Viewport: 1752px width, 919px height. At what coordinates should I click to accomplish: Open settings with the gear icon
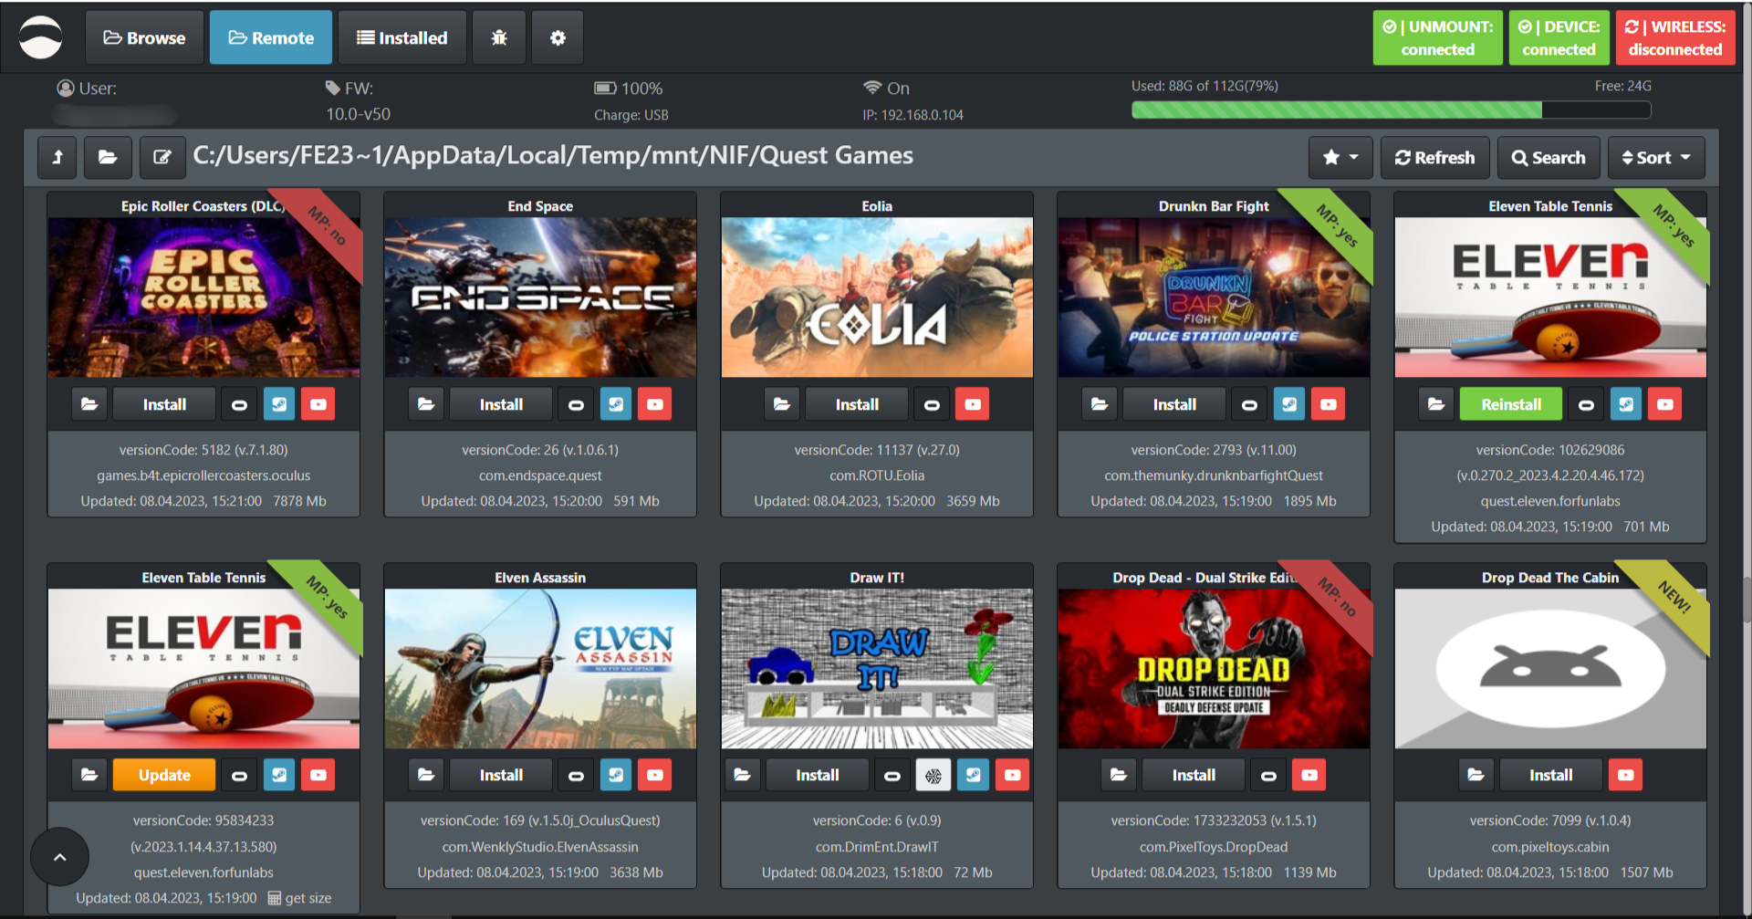point(558,37)
